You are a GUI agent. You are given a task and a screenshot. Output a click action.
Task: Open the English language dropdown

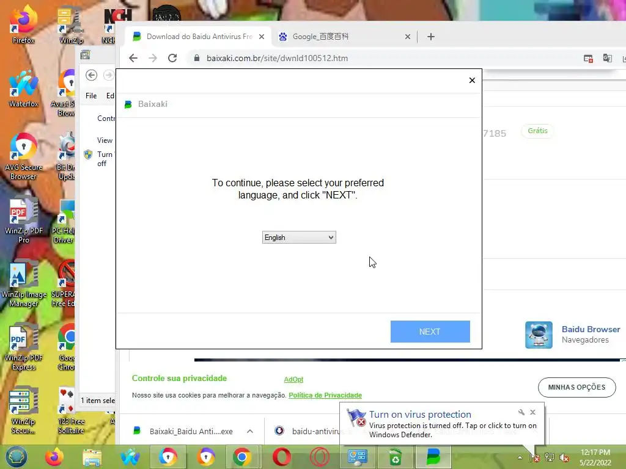[x=299, y=238]
